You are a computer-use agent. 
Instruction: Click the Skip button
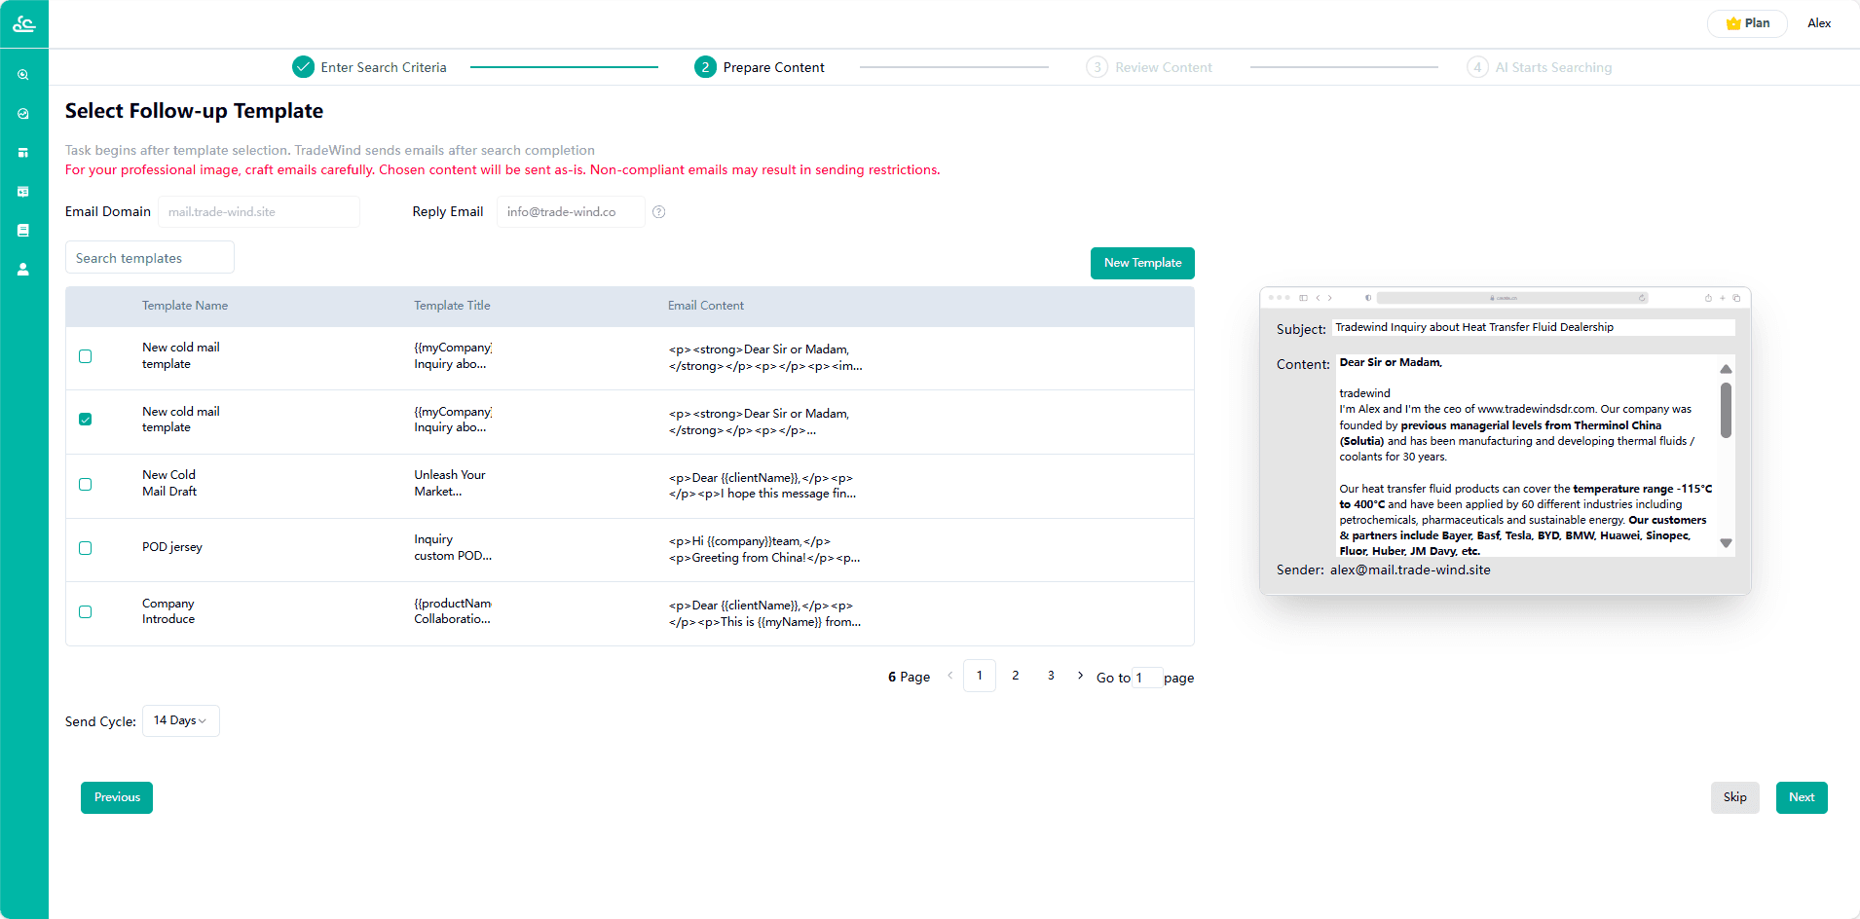[1734, 797]
